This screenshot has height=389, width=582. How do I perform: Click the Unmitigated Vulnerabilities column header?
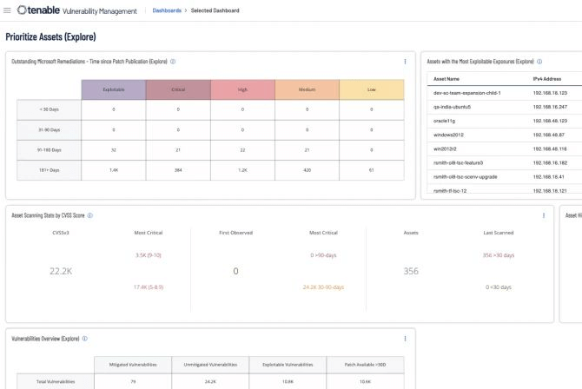[210, 365]
